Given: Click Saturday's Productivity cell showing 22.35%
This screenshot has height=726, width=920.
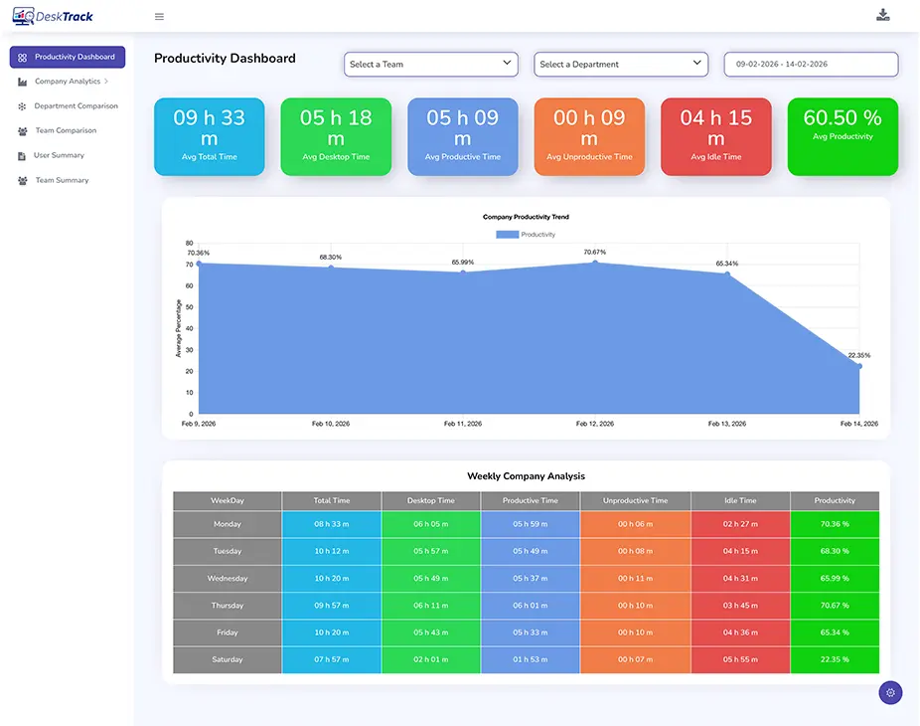Looking at the screenshot, I should (x=834, y=659).
